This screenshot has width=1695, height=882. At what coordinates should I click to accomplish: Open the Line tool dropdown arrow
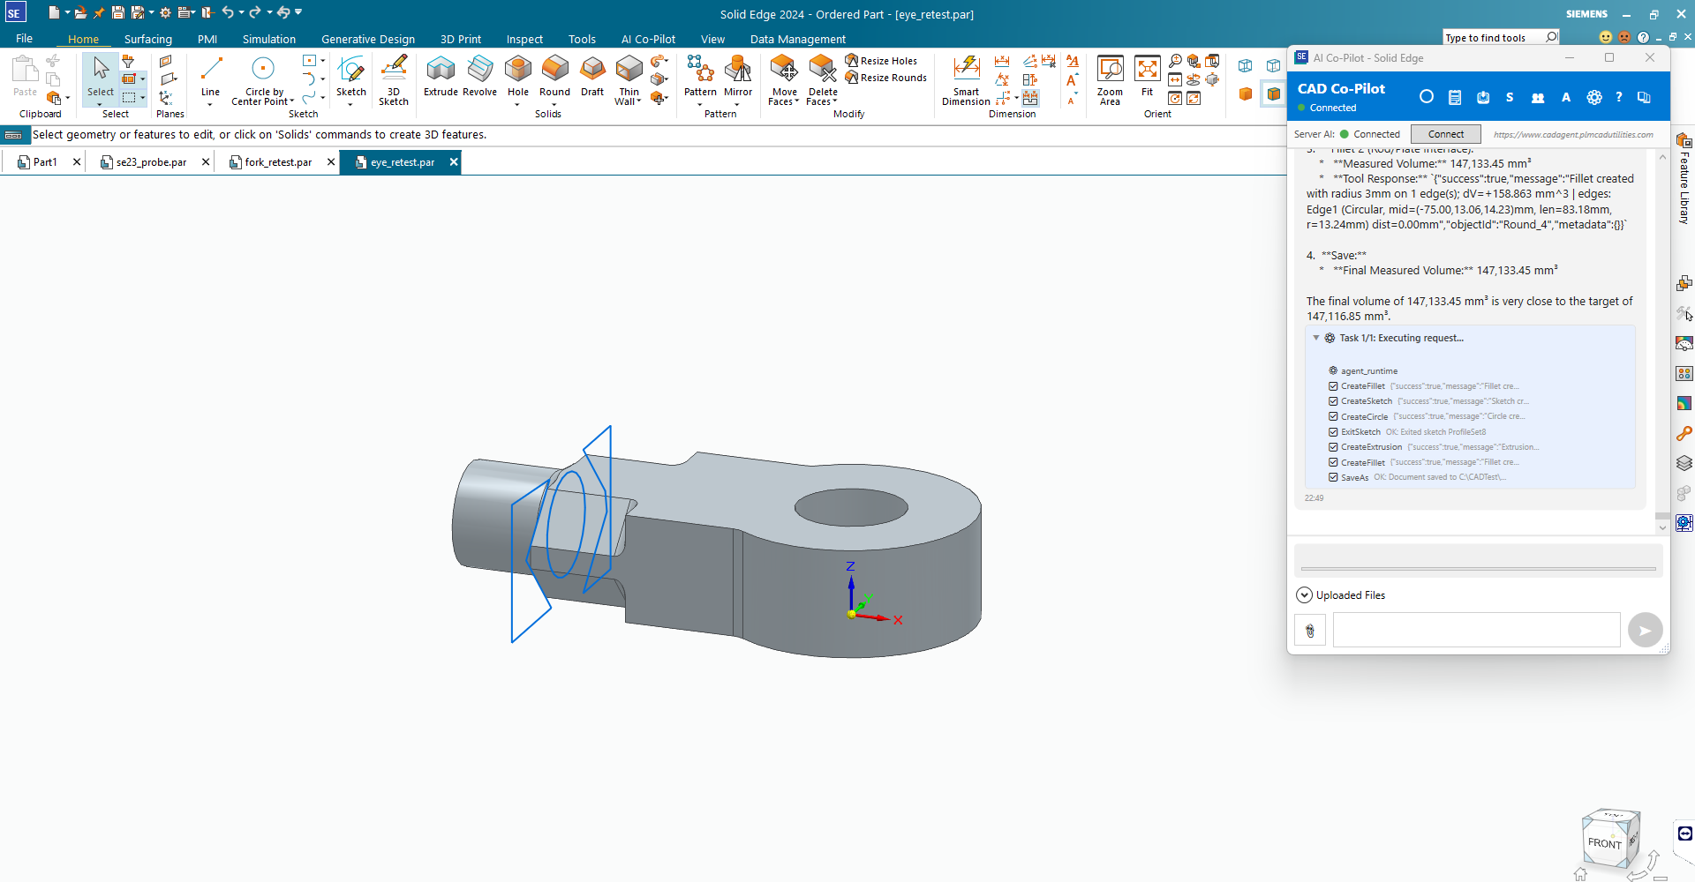click(x=210, y=105)
